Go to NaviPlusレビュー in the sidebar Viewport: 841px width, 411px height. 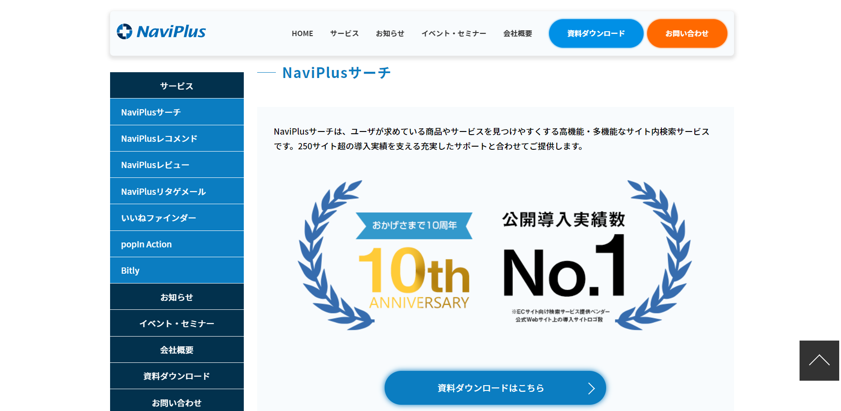click(x=155, y=165)
